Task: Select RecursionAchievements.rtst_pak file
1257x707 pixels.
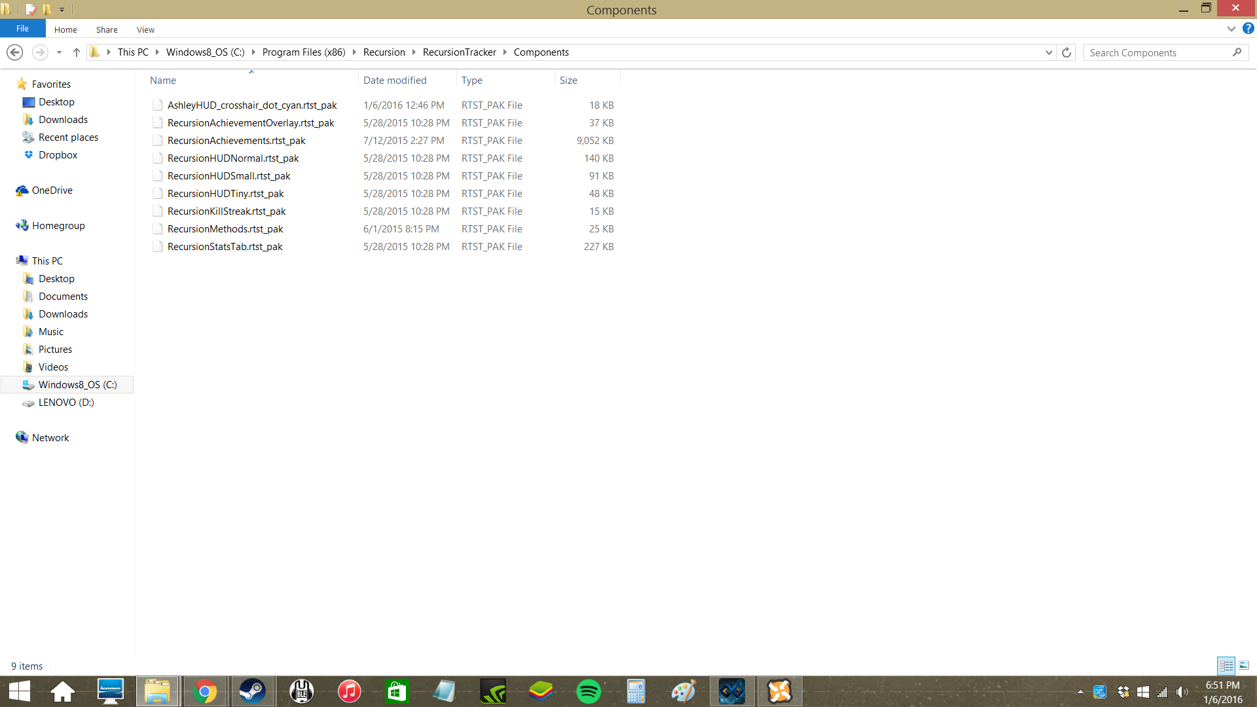Action: (236, 140)
